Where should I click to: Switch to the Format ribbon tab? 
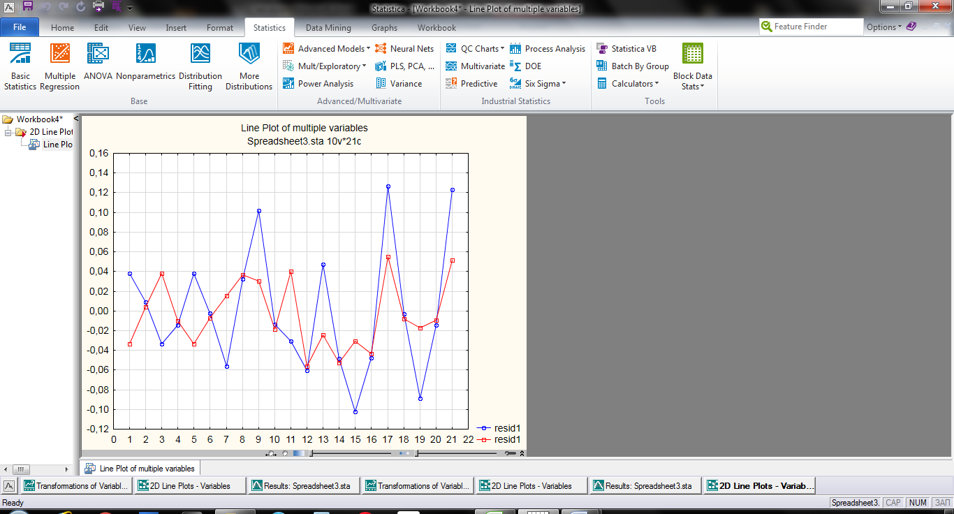point(220,28)
